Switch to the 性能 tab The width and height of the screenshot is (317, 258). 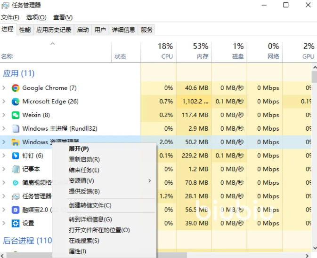24,30
